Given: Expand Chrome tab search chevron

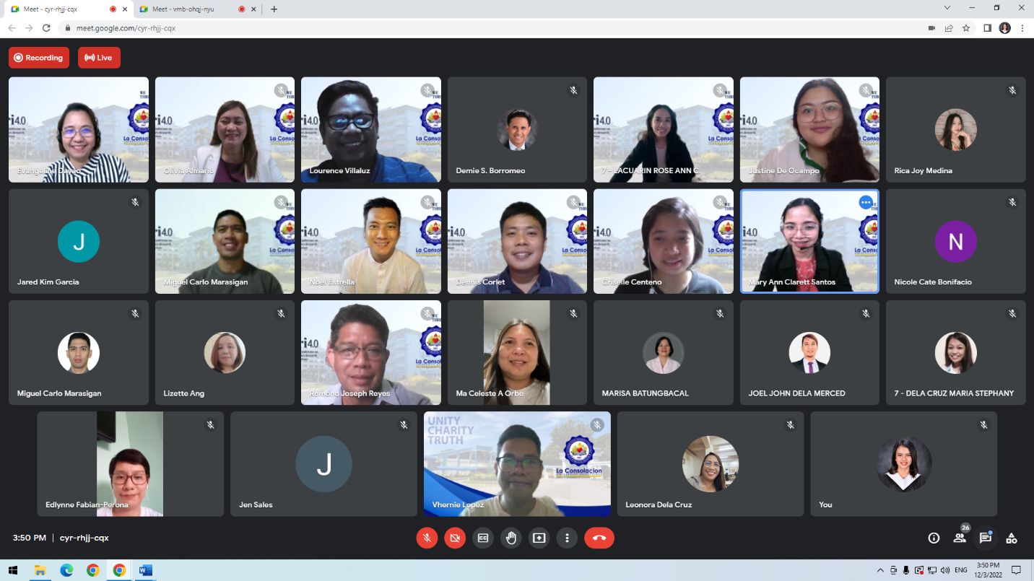Looking at the screenshot, I should pyautogui.click(x=947, y=8).
